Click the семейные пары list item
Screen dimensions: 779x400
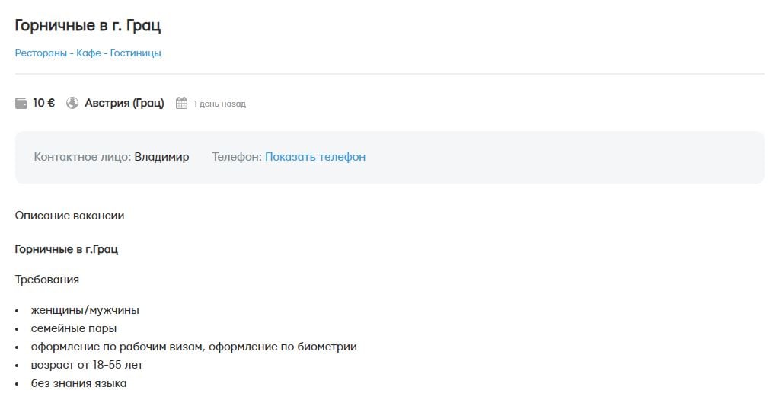pos(74,328)
